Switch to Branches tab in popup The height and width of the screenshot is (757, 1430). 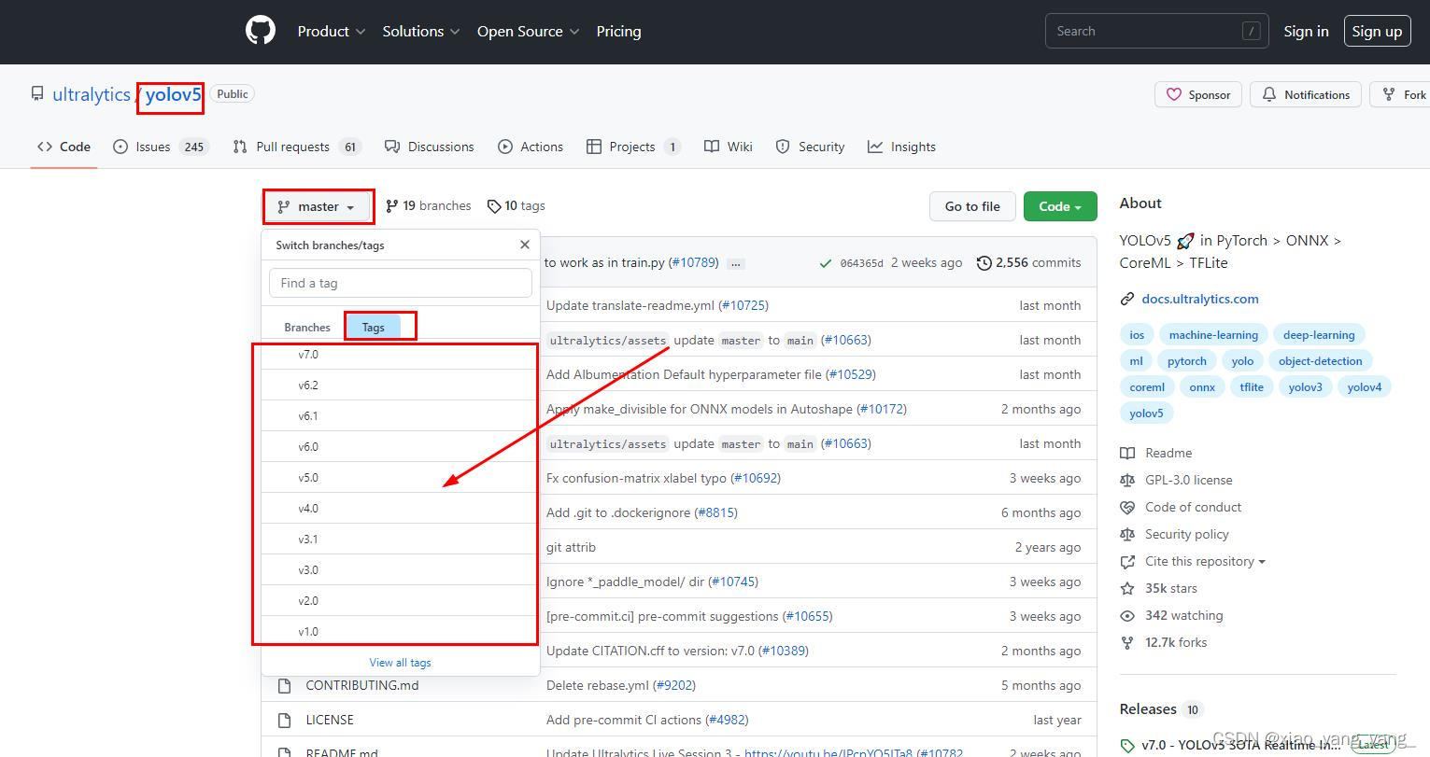pyautogui.click(x=307, y=327)
